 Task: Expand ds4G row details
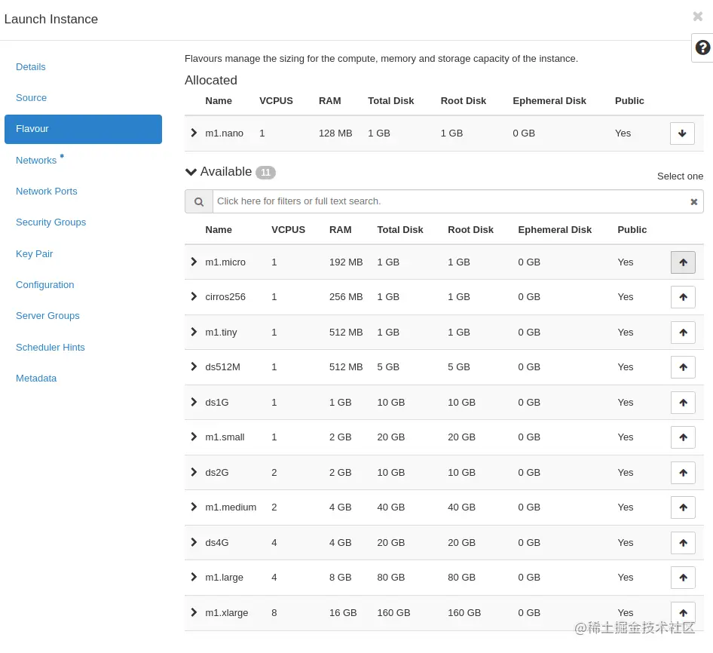pos(194,542)
